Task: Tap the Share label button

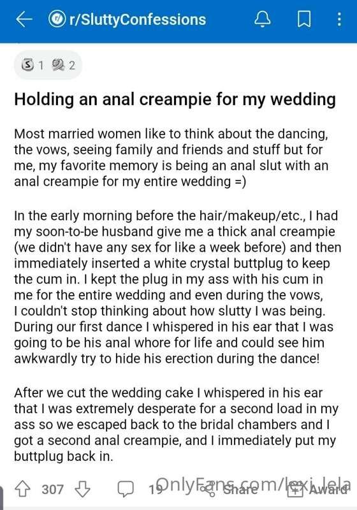Action: [240, 490]
